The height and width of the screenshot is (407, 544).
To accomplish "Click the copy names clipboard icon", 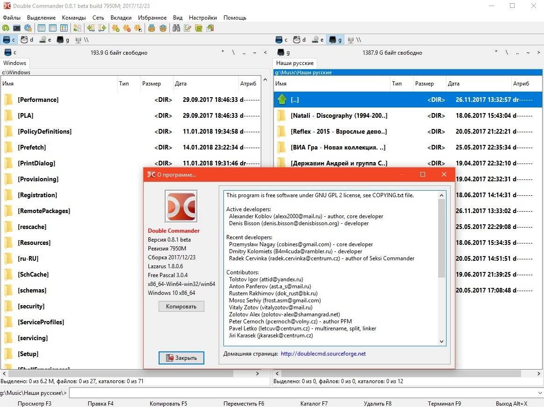I will point(210,28).
